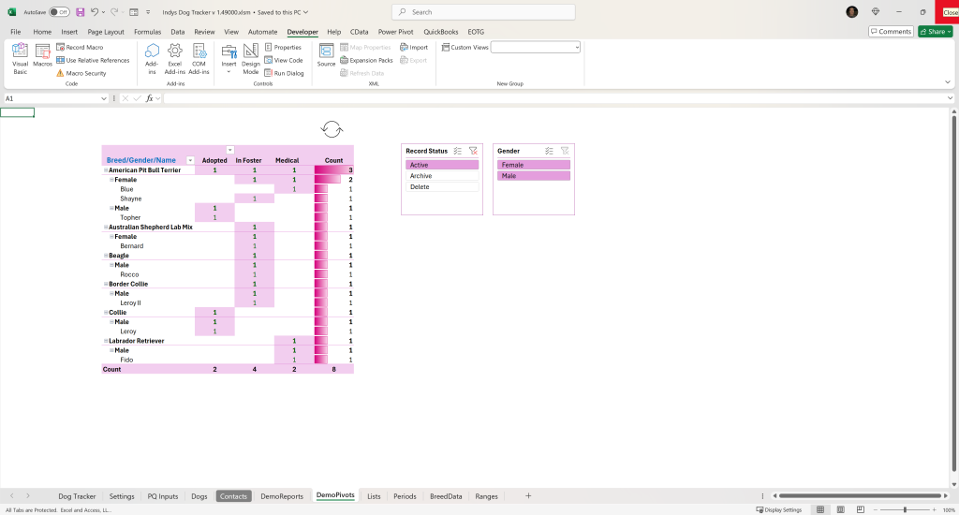Image resolution: width=959 pixels, height=515 pixels.
Task: Open the Comments pane button
Action: tap(892, 31)
